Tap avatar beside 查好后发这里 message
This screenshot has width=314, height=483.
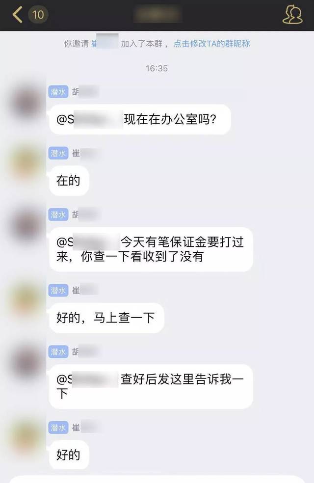pyautogui.click(x=26, y=362)
